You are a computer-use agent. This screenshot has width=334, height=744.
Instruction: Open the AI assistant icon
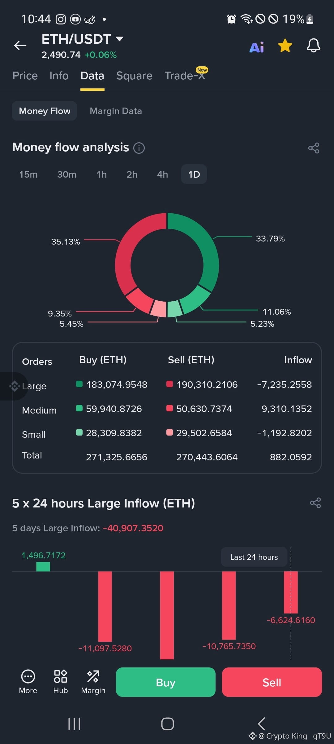tap(257, 47)
